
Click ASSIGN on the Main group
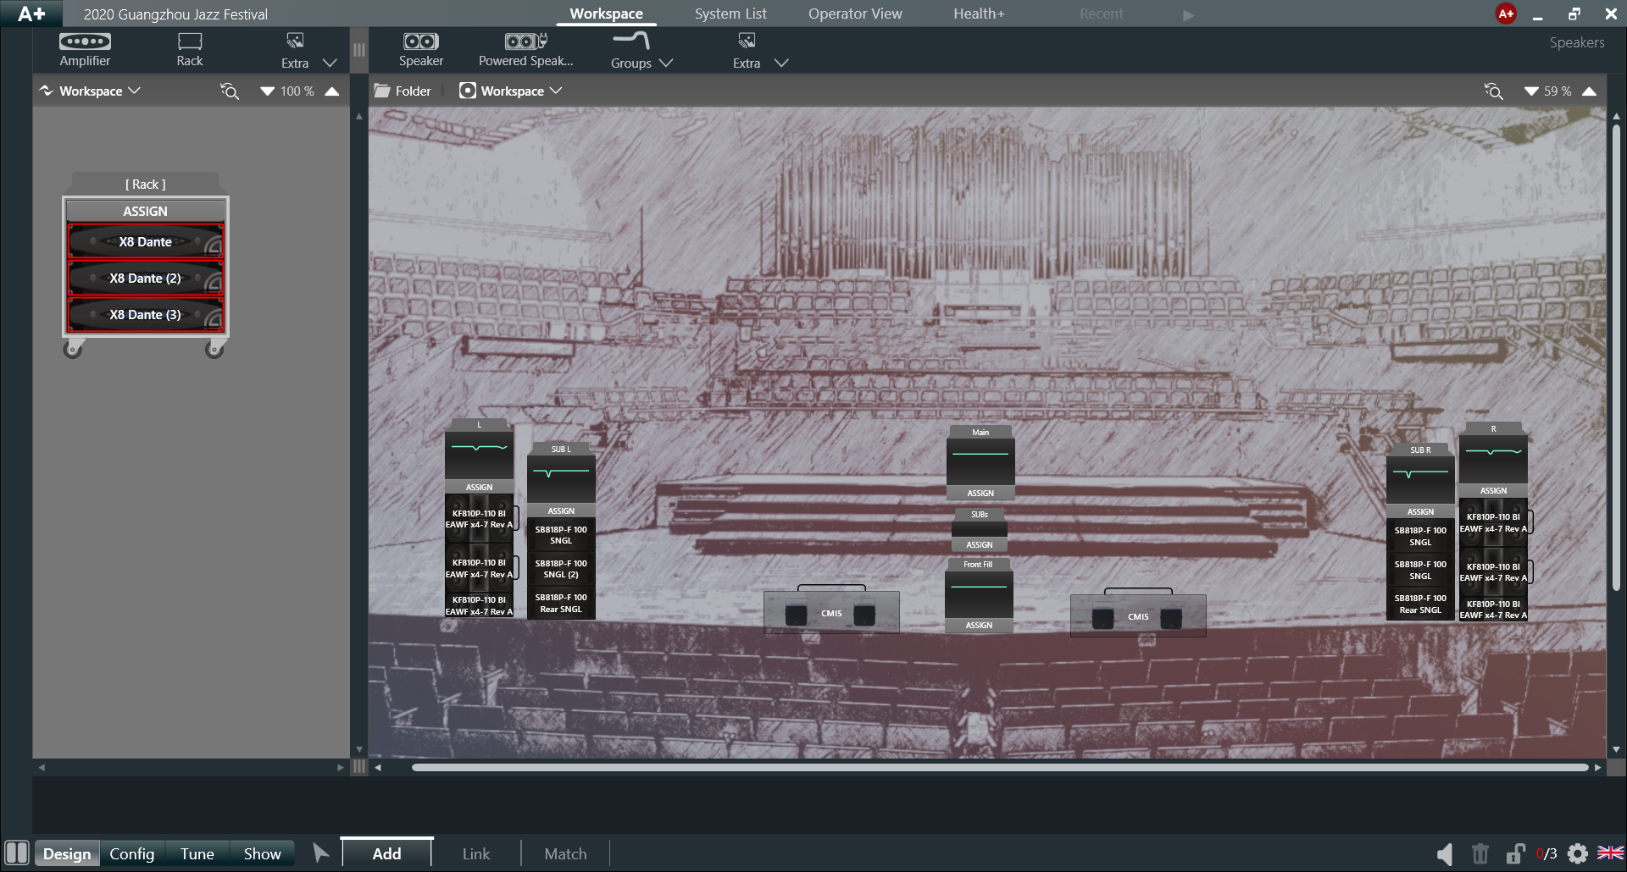[980, 493]
